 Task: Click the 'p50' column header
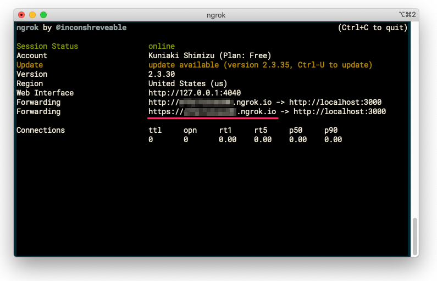coord(296,130)
